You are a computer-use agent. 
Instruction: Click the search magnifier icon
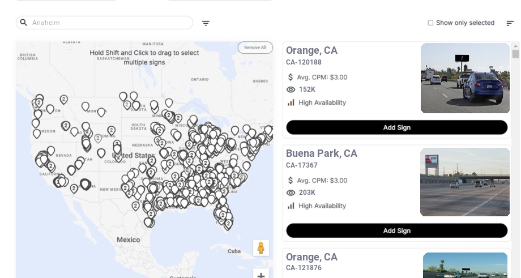(24, 23)
